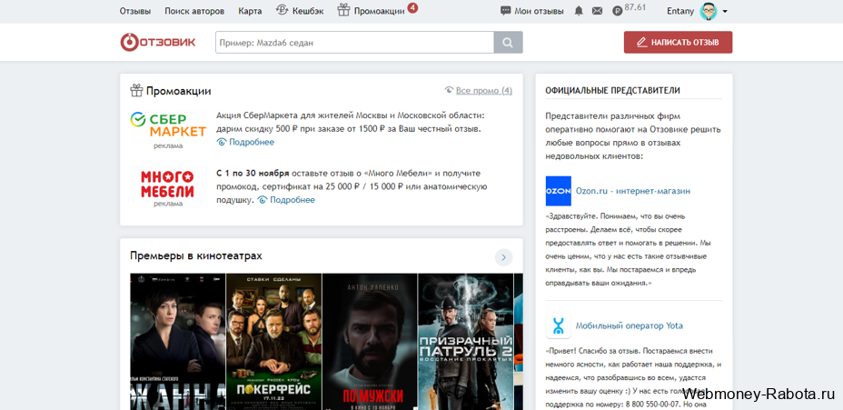Open Промоакции in the top bar
The height and width of the screenshot is (410, 843).
click(379, 11)
